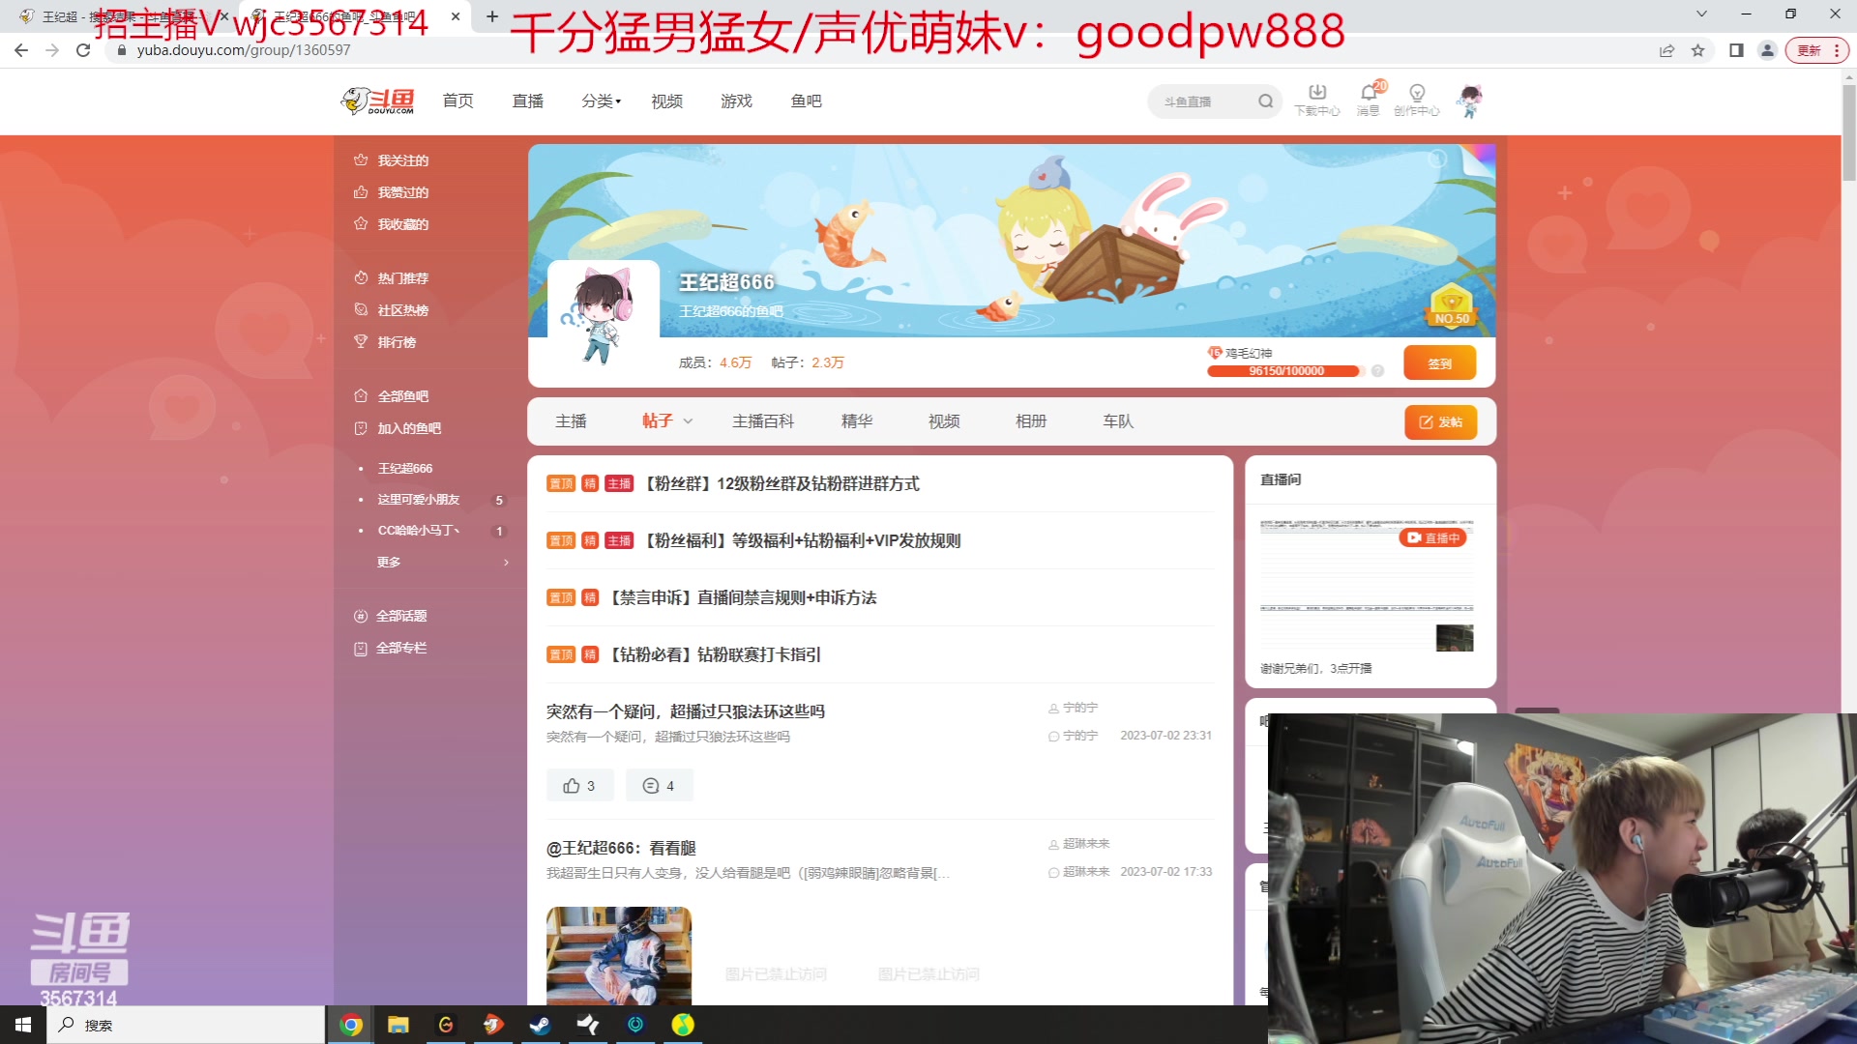
Task: Open 热门推荐 in sidebar
Action: click(402, 278)
